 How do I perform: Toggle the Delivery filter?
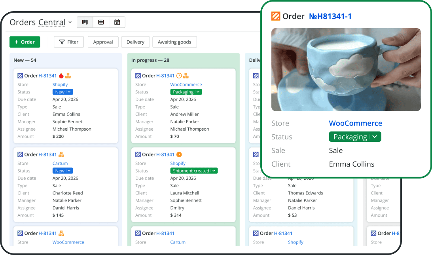pyautogui.click(x=135, y=42)
